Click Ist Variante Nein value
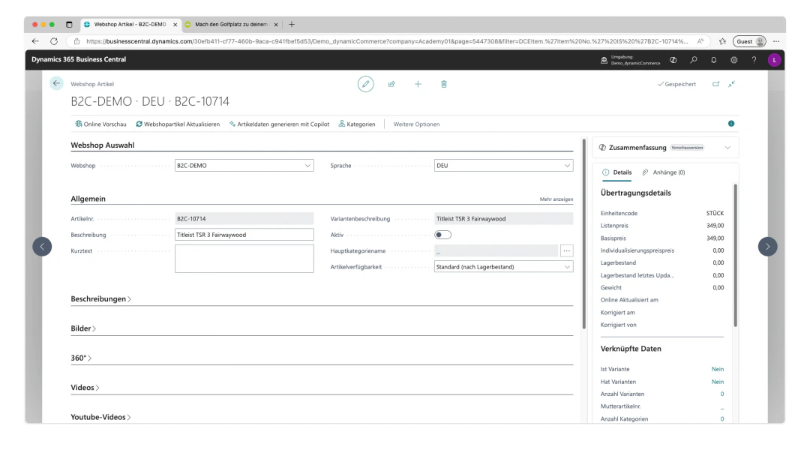Viewport: 810px width, 456px height. coord(718,369)
